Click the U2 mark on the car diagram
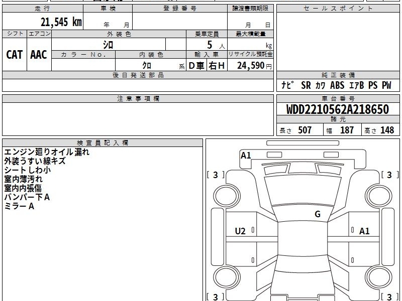The image size is (402, 301). (x=240, y=231)
